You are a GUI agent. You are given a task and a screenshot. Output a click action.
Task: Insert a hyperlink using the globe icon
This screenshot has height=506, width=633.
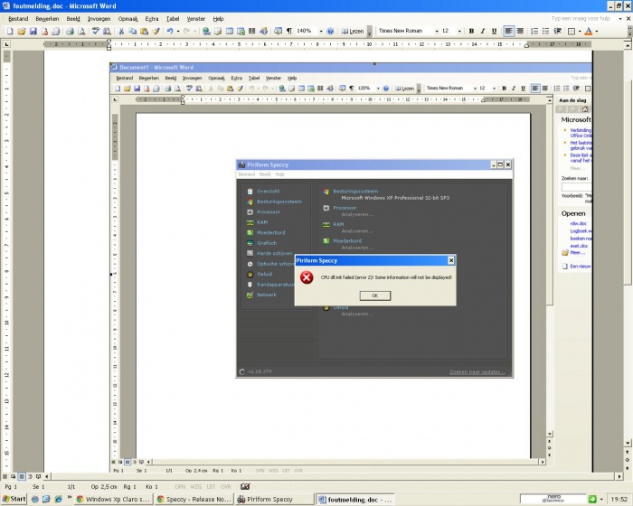206,31
